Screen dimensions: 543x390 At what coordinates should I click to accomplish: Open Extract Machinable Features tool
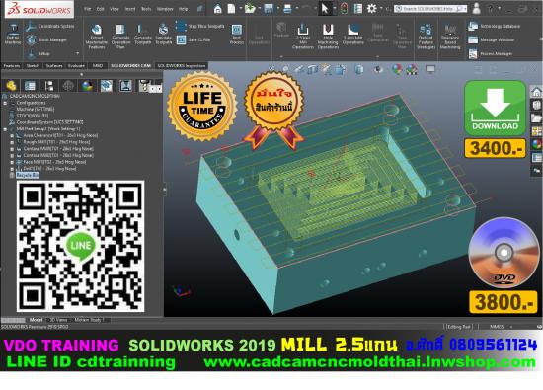click(x=97, y=37)
